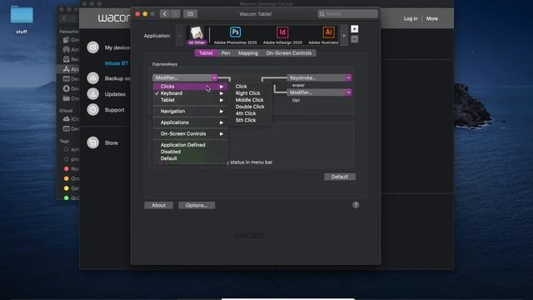Click My devices icon in Desktop Center
The image size is (533, 300).
pos(92,47)
